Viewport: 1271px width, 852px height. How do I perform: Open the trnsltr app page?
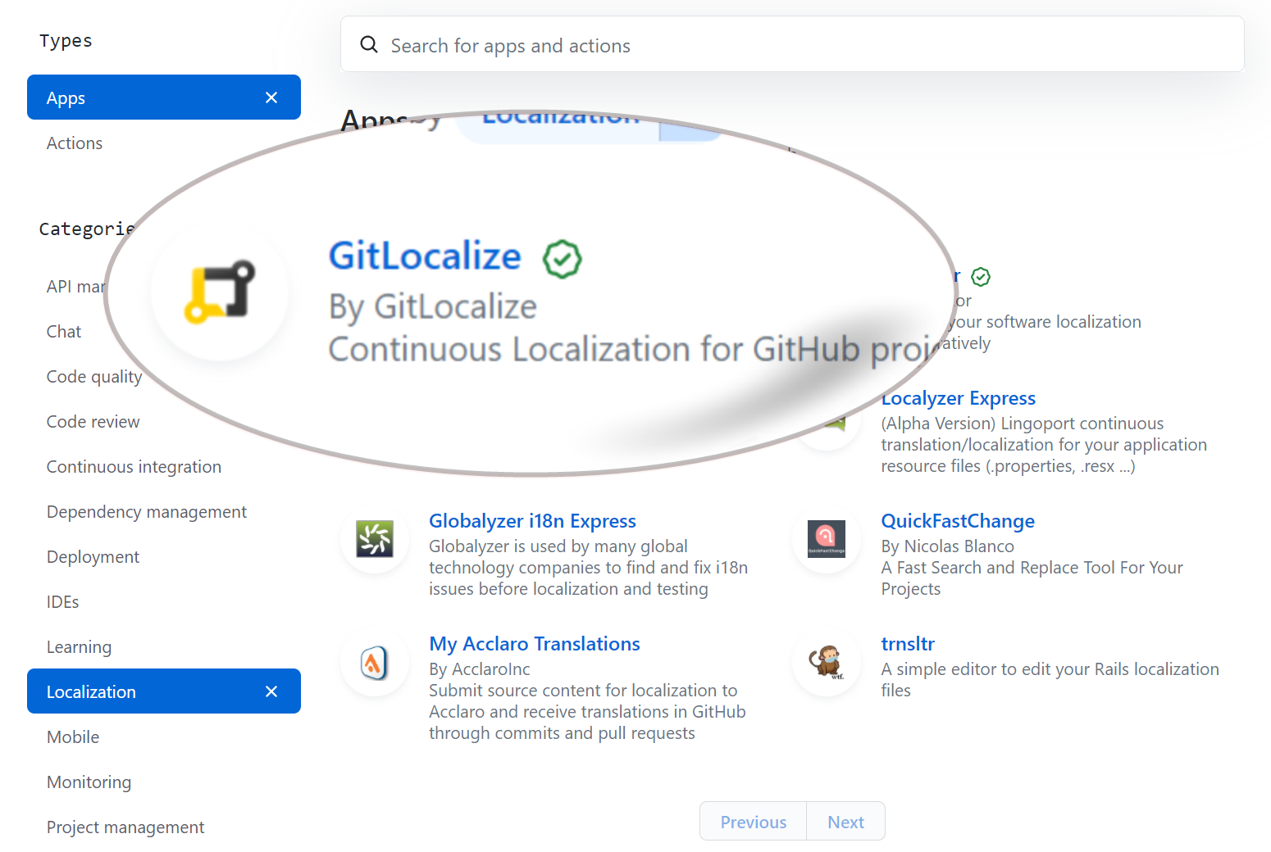click(x=907, y=644)
